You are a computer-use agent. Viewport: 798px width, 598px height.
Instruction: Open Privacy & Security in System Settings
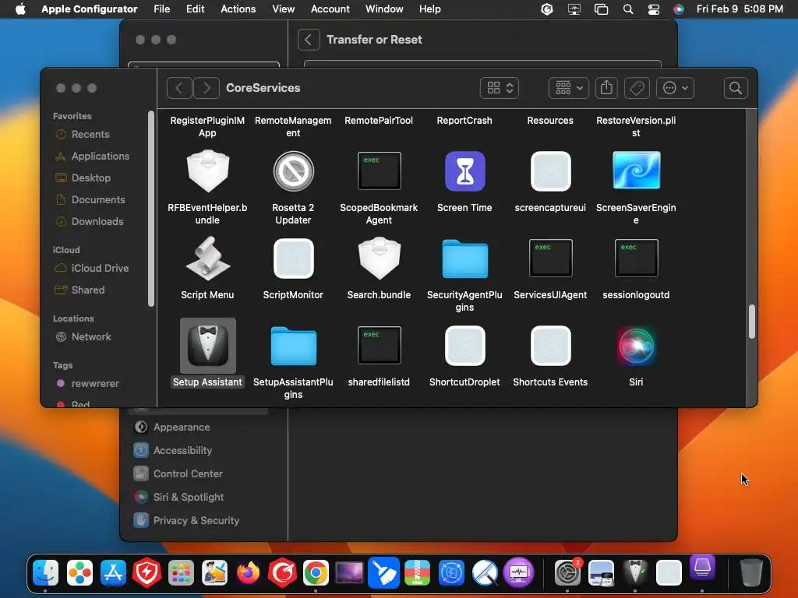pos(196,521)
